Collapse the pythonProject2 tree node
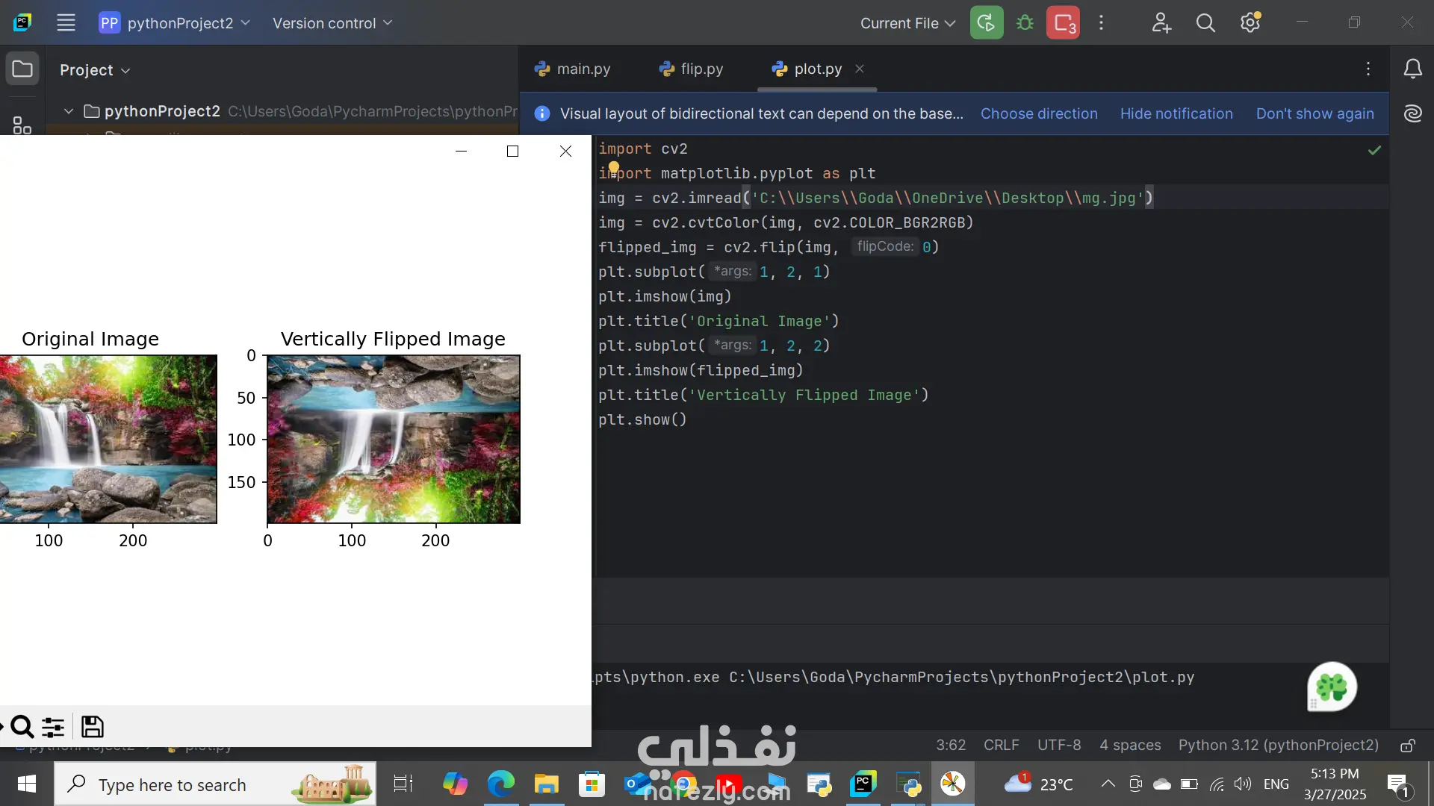Screen dimensions: 1434x806 69,111
